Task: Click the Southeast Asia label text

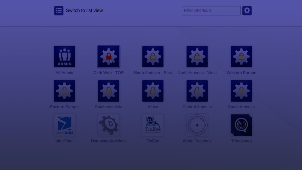Action: coord(109,107)
